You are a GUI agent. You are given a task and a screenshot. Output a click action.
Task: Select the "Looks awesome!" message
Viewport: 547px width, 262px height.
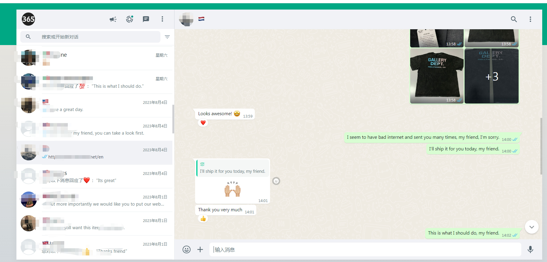(x=225, y=114)
